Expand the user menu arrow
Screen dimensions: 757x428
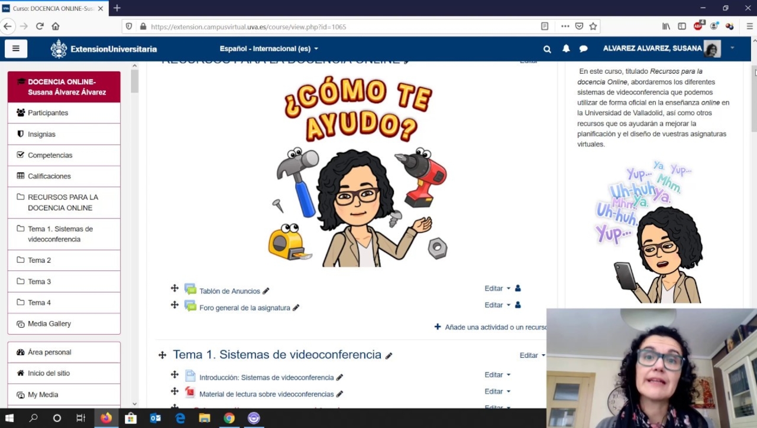click(x=732, y=48)
